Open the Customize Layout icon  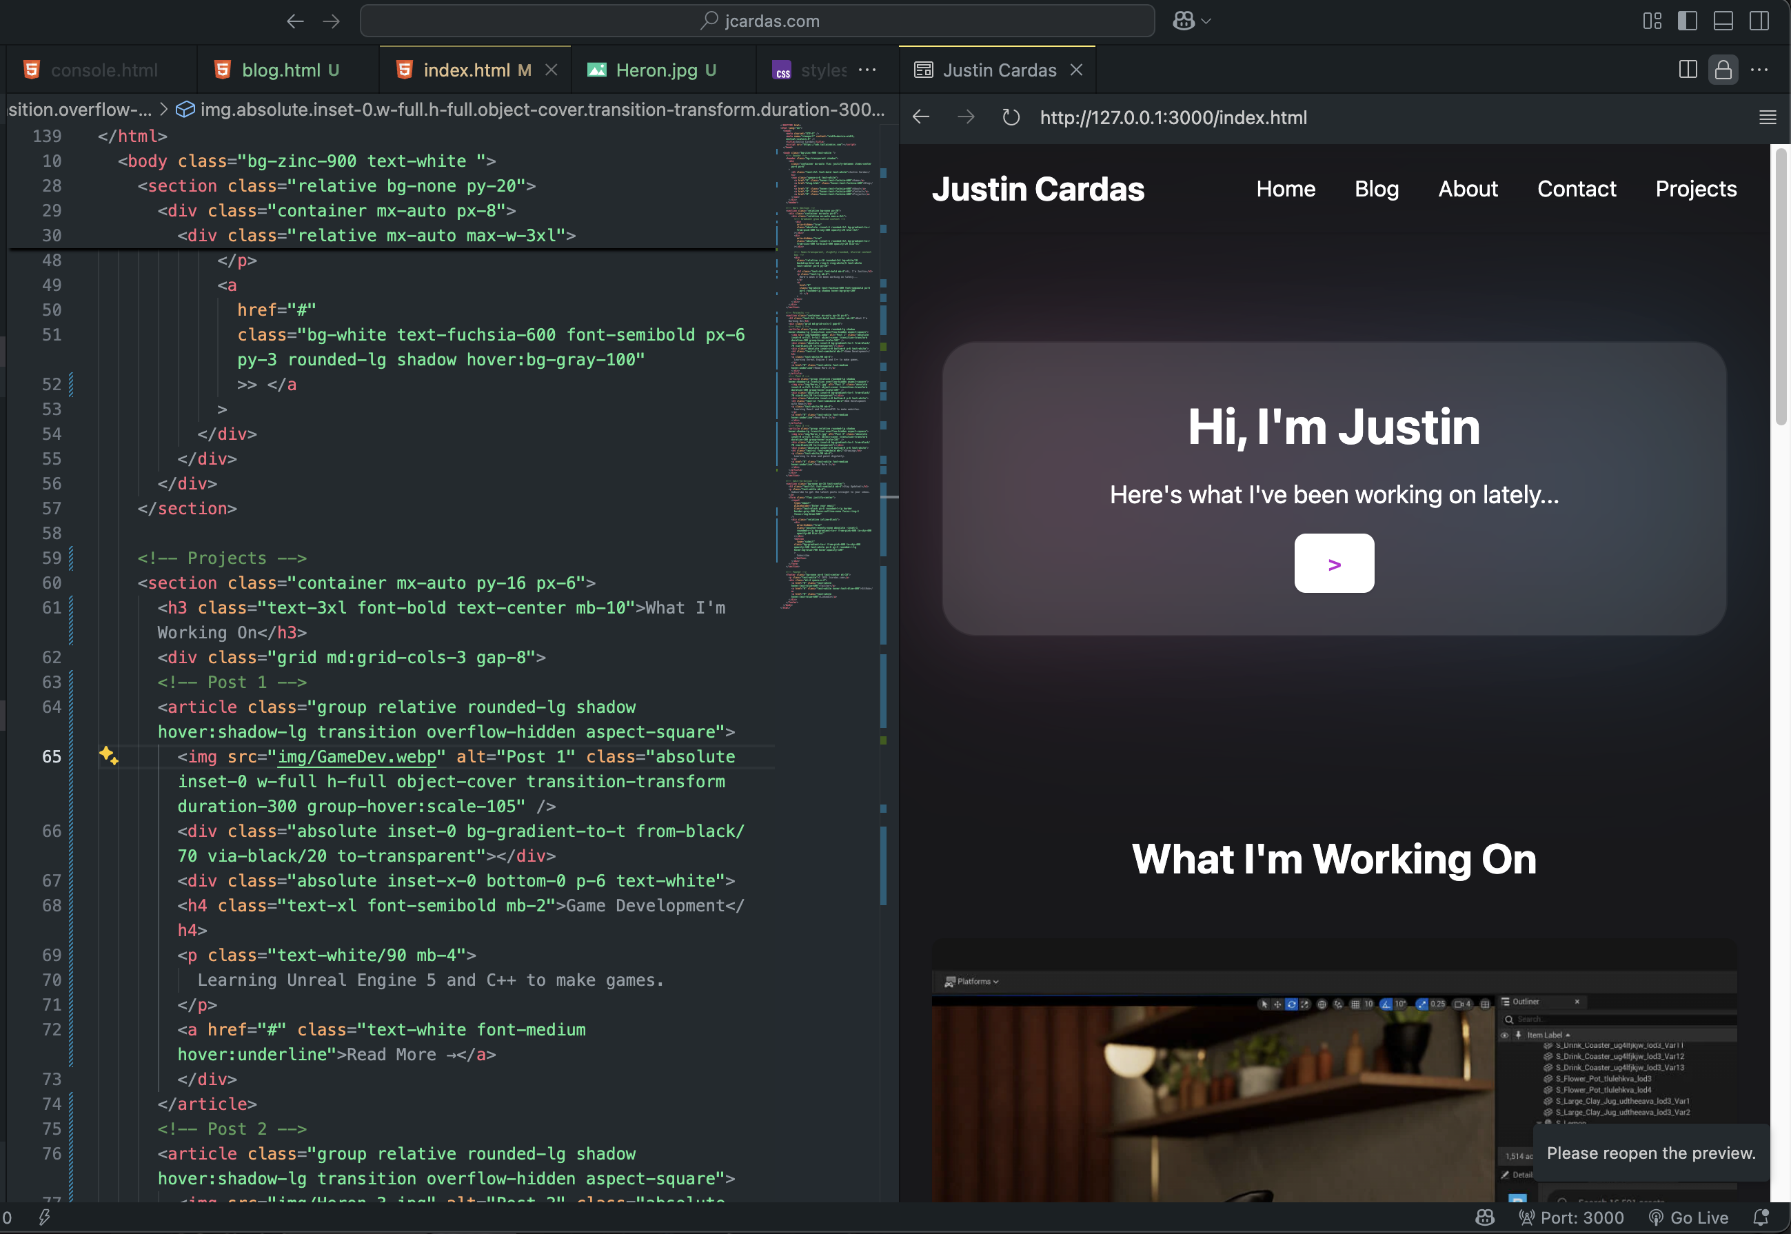coord(1652,21)
